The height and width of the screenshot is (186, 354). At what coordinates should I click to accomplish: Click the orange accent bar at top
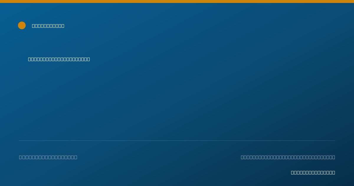[x=177, y=1]
